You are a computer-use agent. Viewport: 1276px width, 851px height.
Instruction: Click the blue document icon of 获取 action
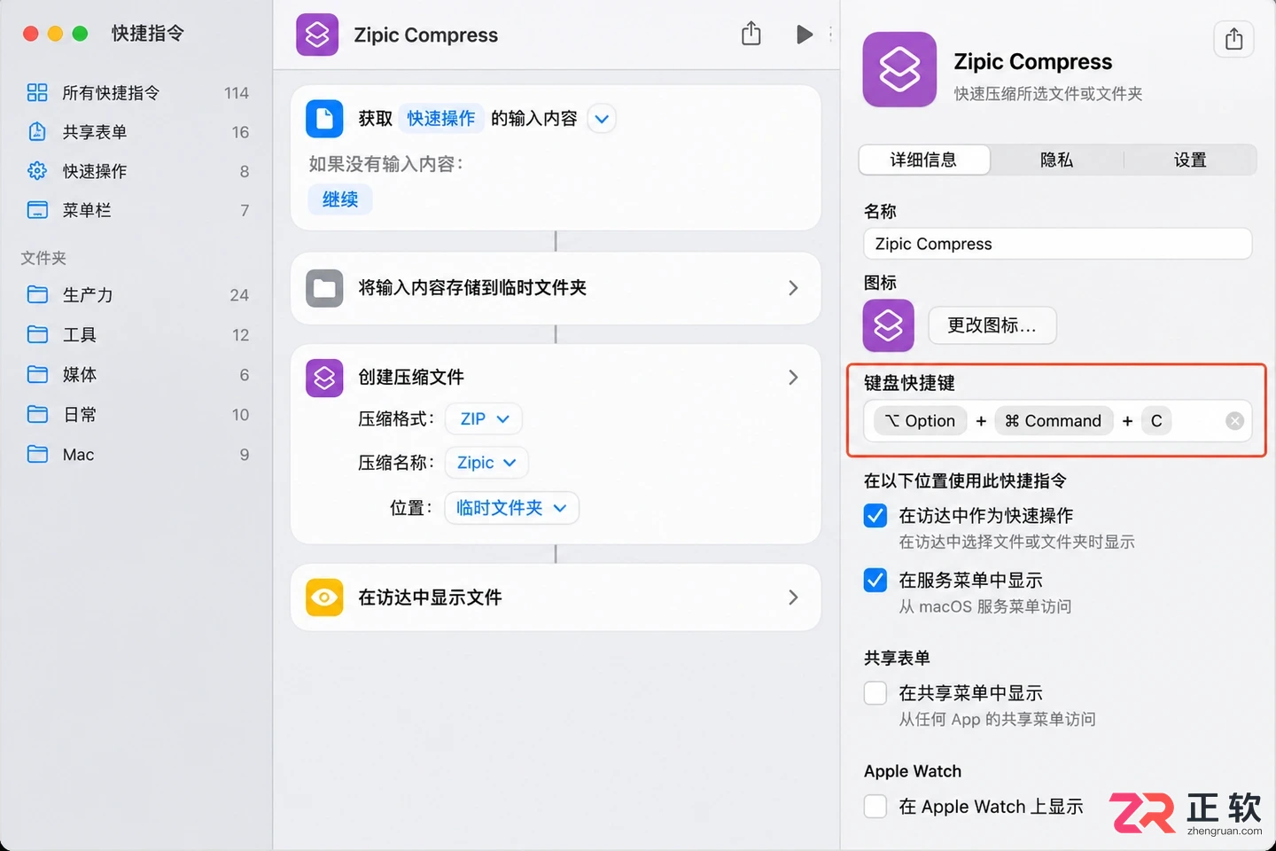324,118
